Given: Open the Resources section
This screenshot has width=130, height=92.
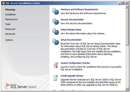Looking at the screenshot, I should click(10, 29).
